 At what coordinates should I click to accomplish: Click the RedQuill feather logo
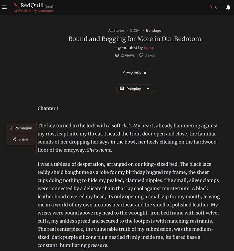[16, 5]
